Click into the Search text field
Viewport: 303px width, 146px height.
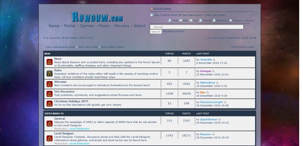tap(197, 27)
